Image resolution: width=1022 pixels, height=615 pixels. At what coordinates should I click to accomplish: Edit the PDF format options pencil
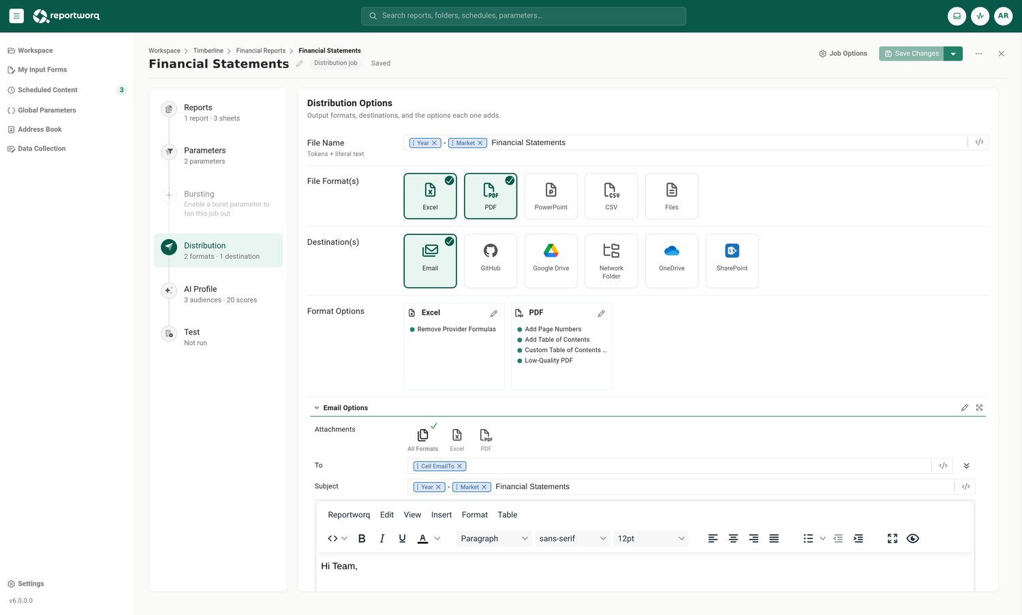coord(601,313)
